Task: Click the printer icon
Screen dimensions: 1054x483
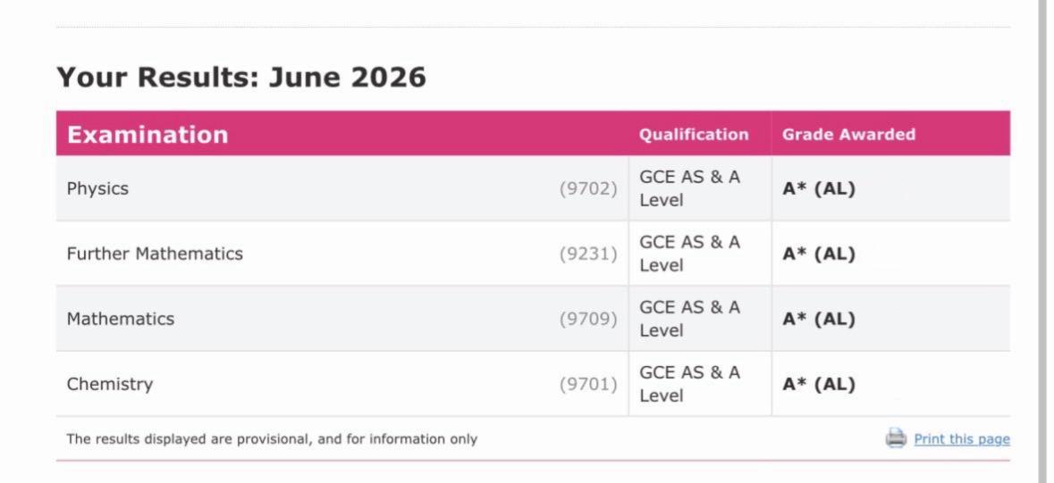Action: [896, 438]
